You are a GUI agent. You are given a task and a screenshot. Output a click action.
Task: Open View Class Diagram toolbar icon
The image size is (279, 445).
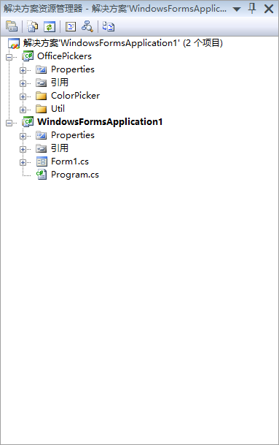click(87, 27)
